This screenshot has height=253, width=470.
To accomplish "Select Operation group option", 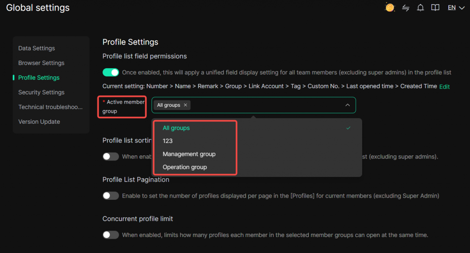I will [x=257, y=167].
